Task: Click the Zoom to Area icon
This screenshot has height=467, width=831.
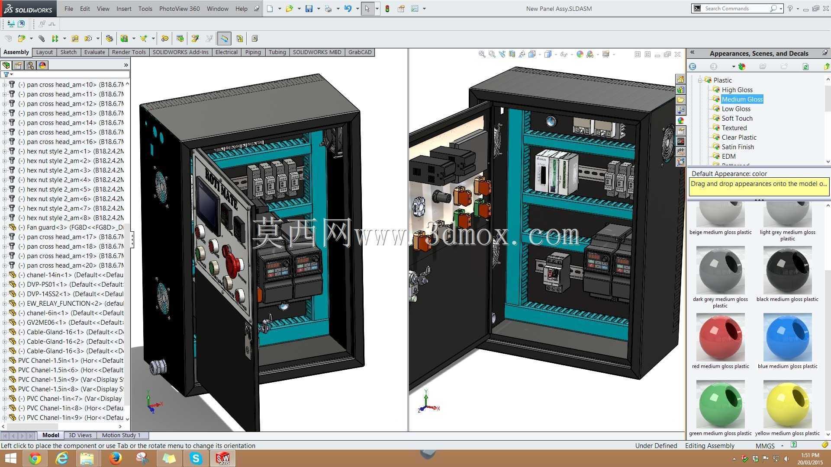Action: pos(492,54)
